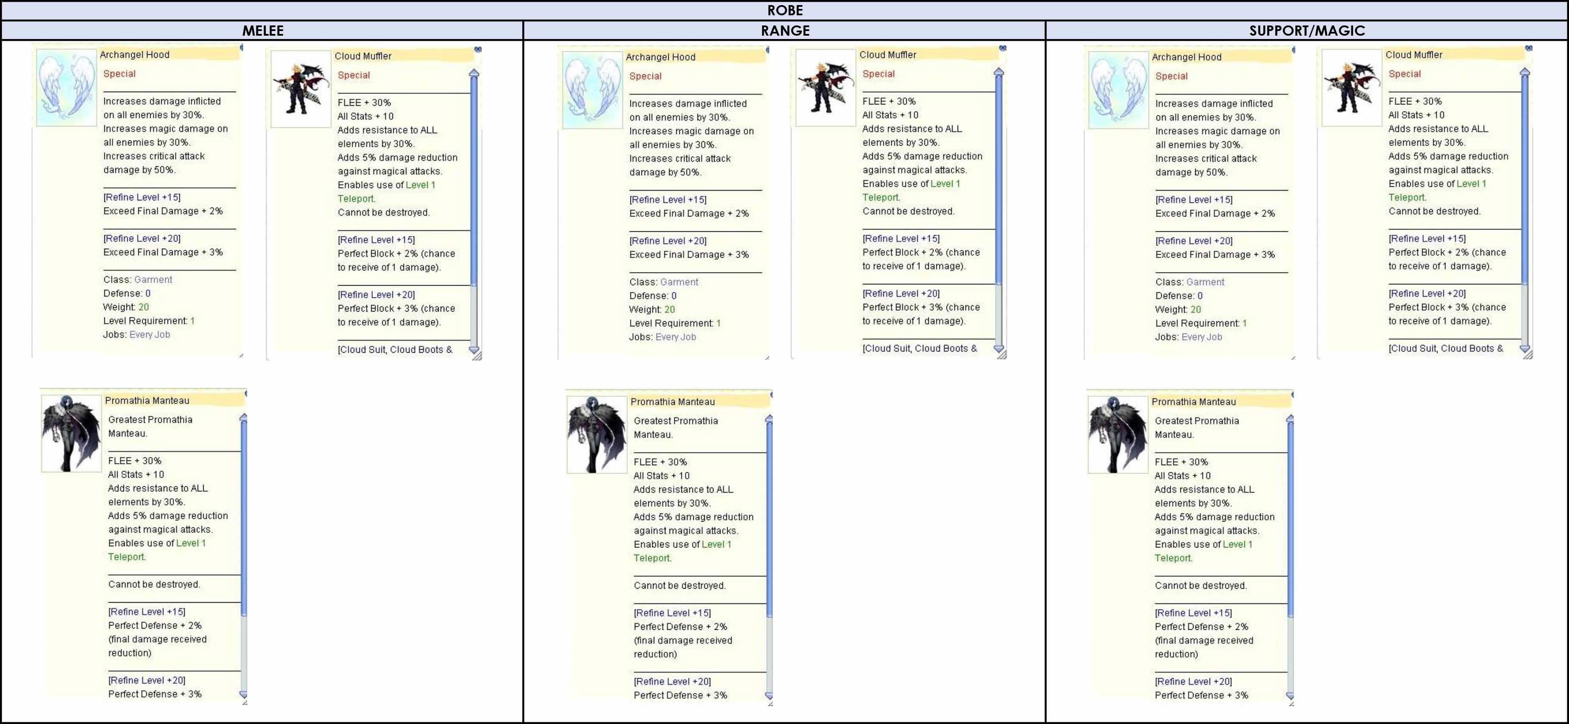The image size is (1569, 724).
Task: Click the Cloud Muffler character sprite in MELEE column
Action: [x=301, y=89]
